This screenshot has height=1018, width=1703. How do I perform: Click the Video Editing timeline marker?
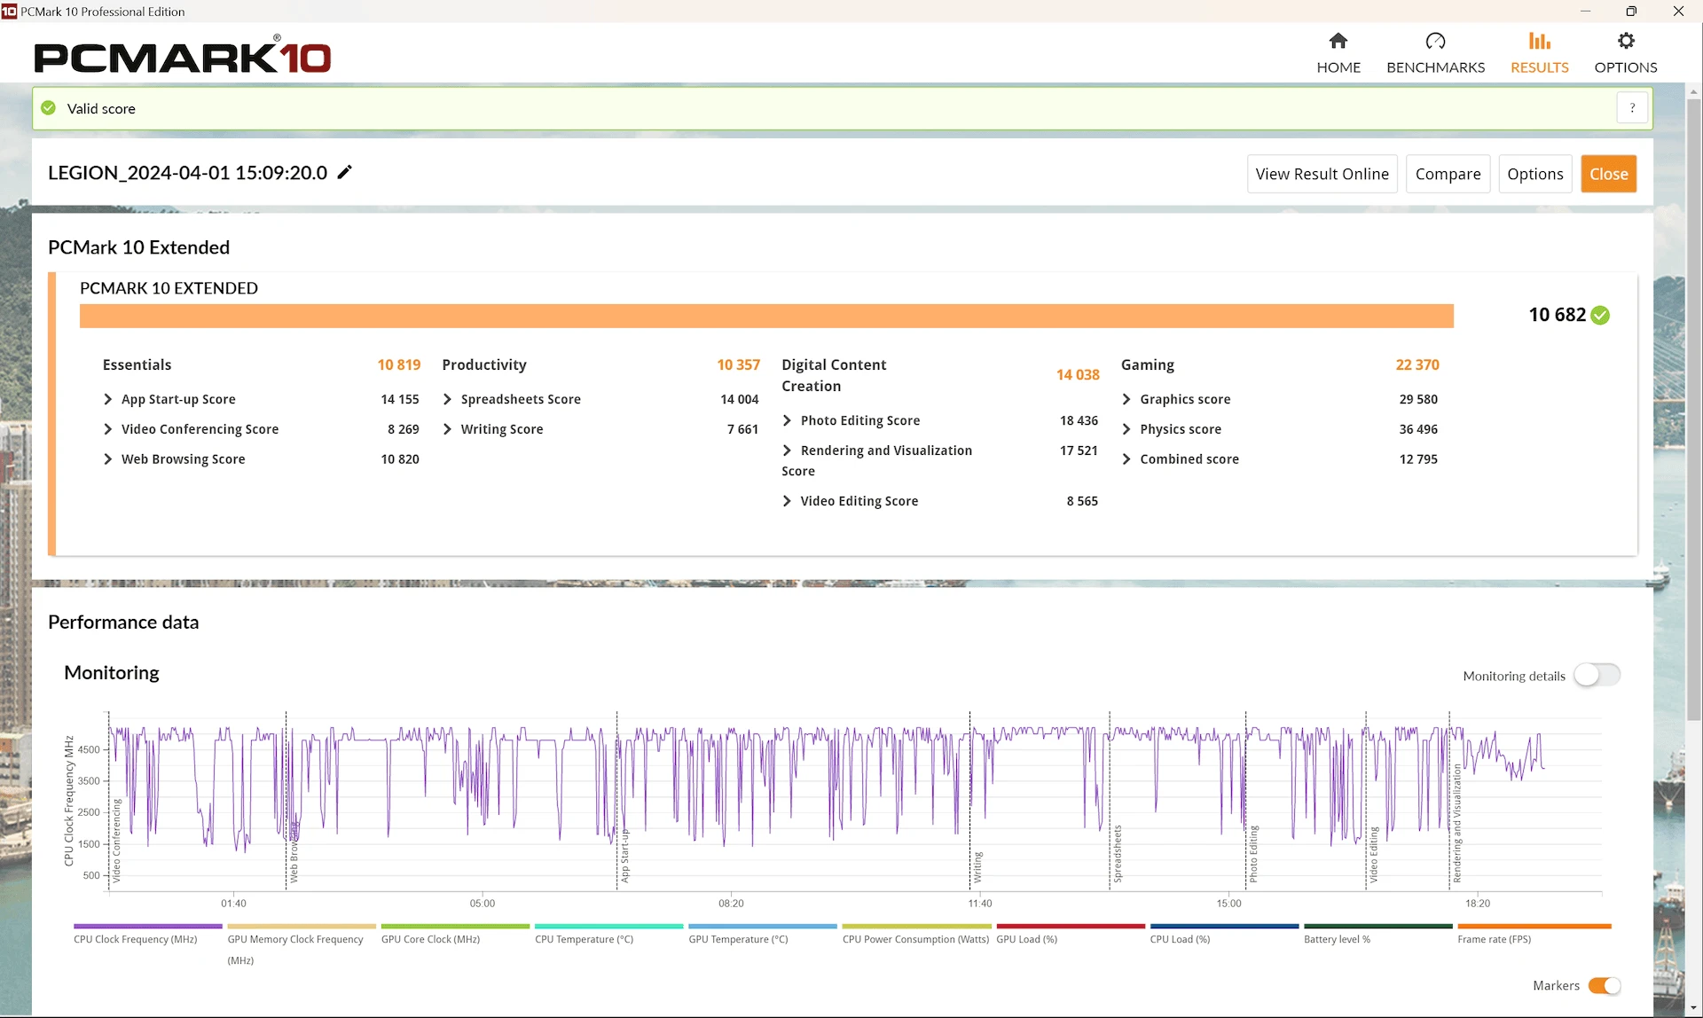click(1373, 855)
